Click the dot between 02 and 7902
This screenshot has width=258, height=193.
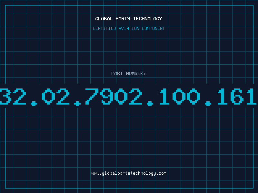(77, 104)
